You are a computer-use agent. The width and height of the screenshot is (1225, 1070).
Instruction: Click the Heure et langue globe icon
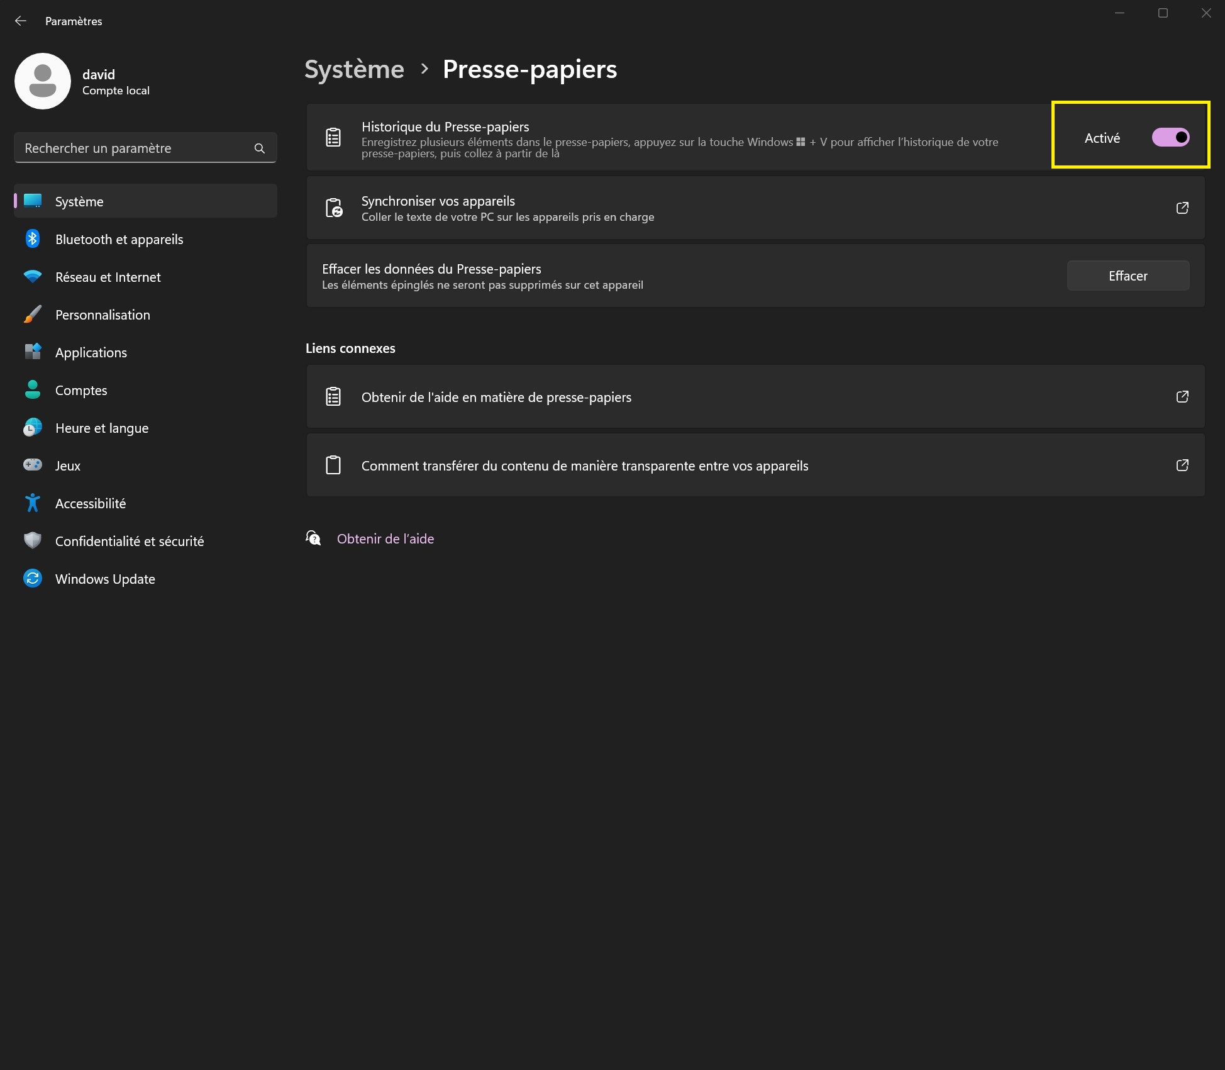(33, 428)
